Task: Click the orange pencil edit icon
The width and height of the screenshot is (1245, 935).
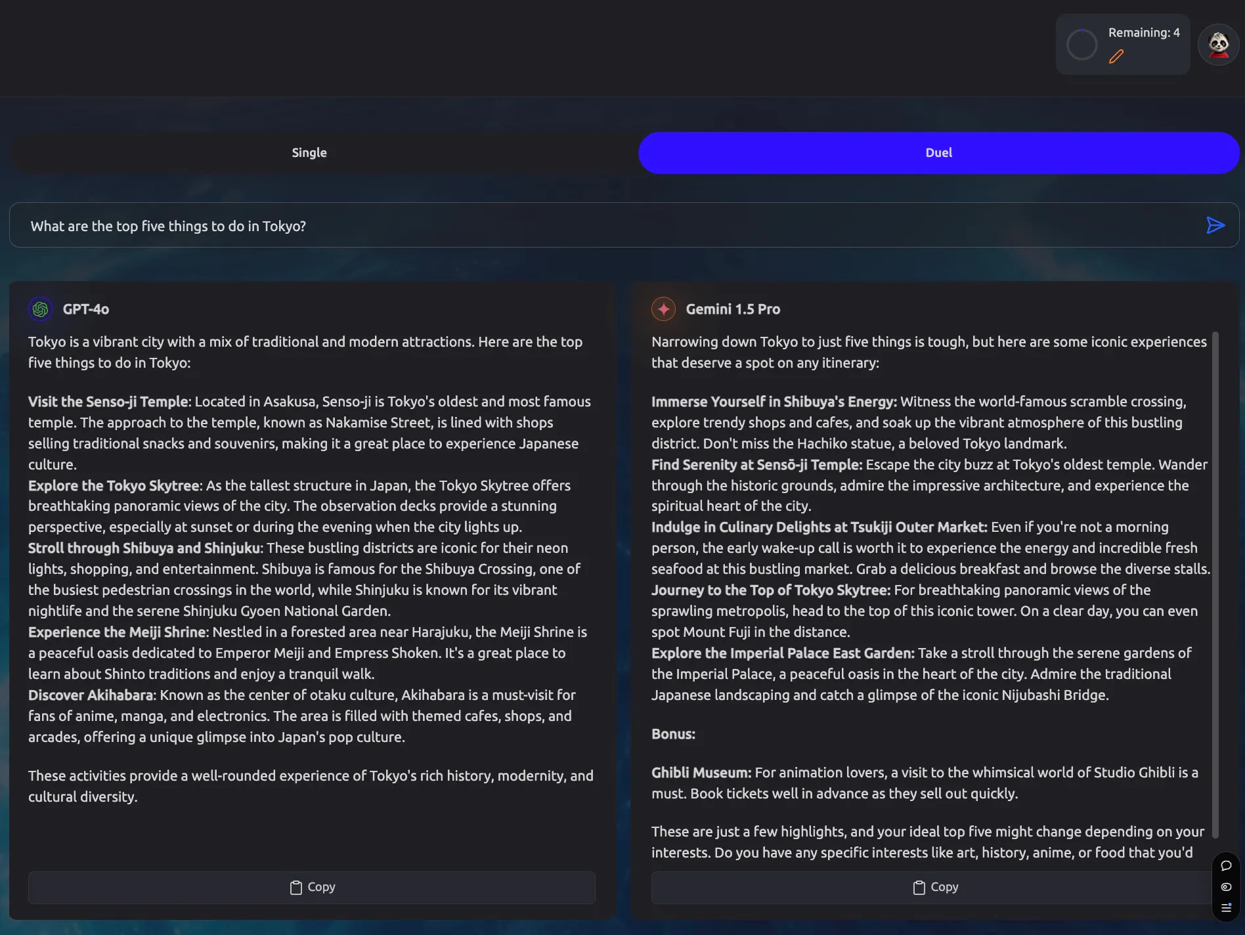Action: [x=1116, y=56]
